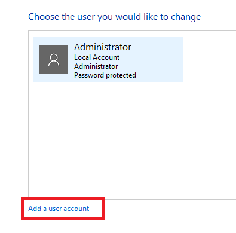Click the word "account" in the add user link
The image size is (236, 233).
coord(76,209)
